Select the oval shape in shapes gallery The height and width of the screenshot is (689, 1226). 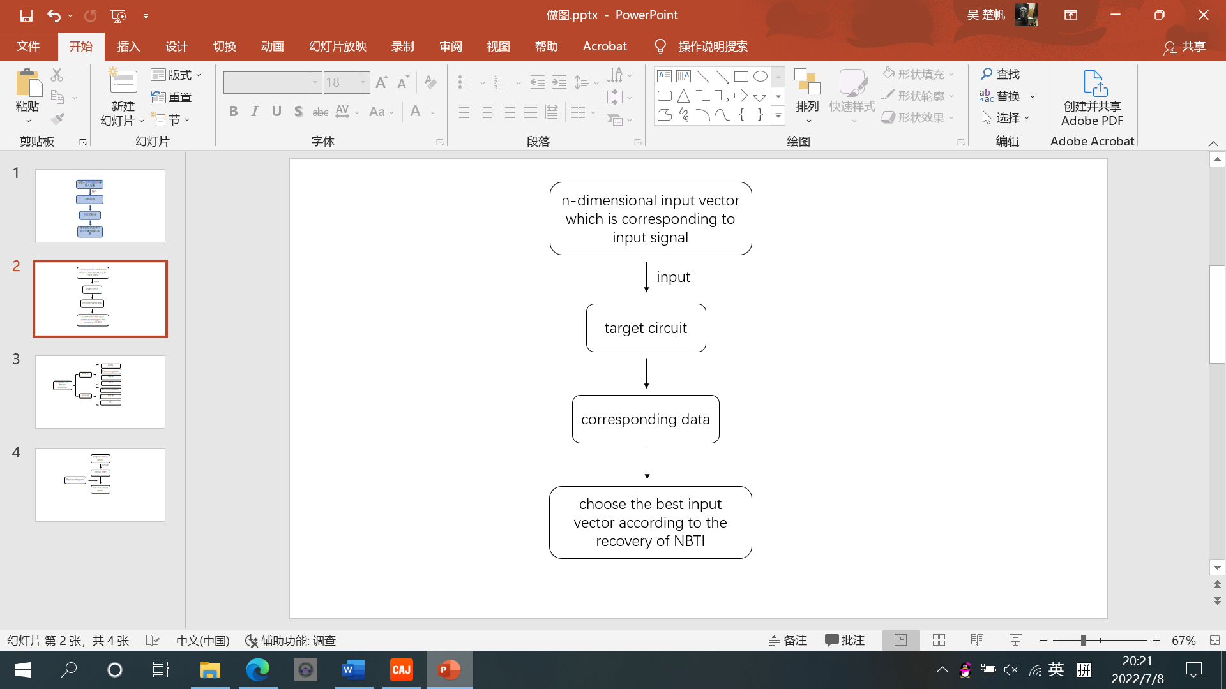point(760,77)
